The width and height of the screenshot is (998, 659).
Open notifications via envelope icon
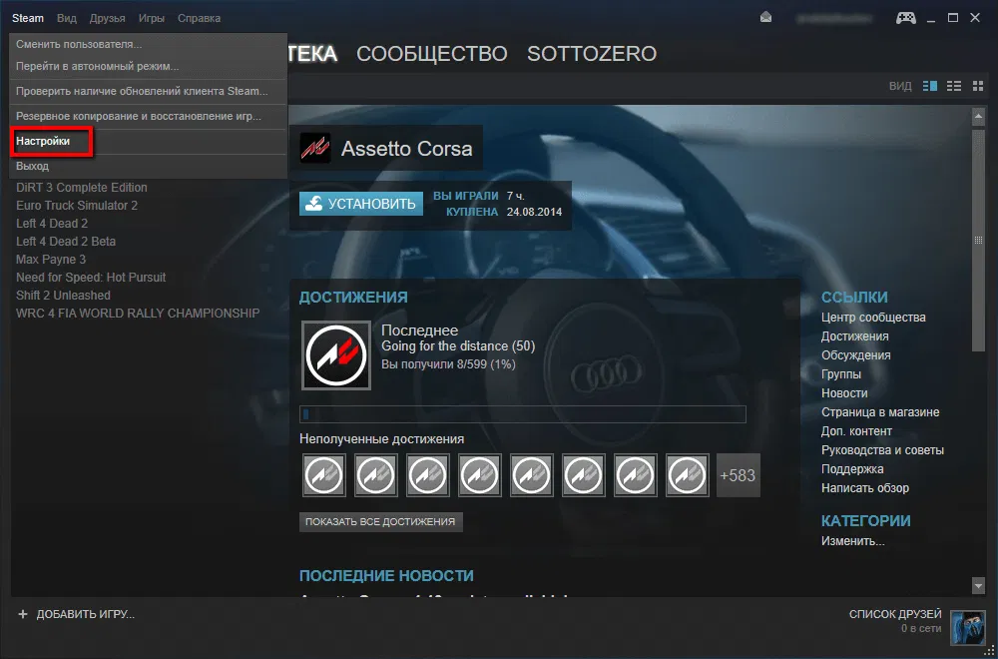(x=764, y=17)
